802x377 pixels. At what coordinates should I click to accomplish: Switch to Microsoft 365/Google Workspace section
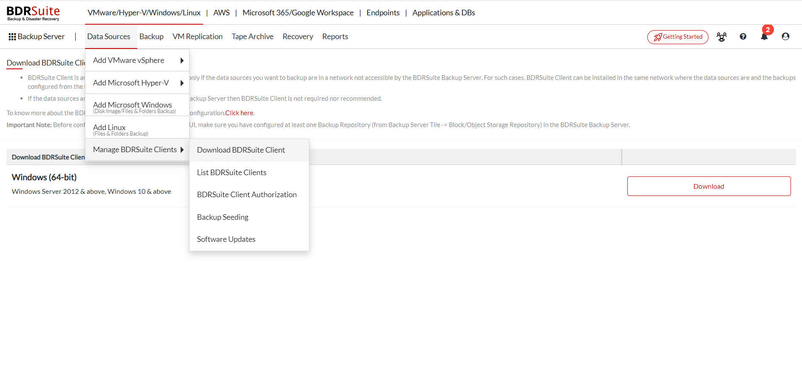click(298, 13)
